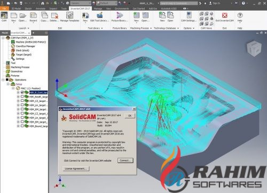Open the Technology Database group dropdown
This screenshot has width=267, height=193.
tap(178, 28)
